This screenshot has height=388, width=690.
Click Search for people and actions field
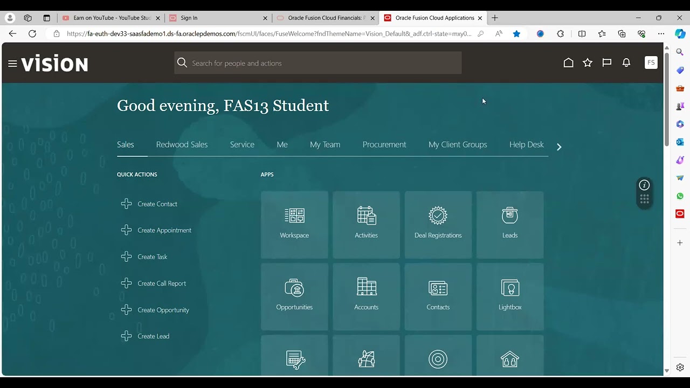click(318, 63)
